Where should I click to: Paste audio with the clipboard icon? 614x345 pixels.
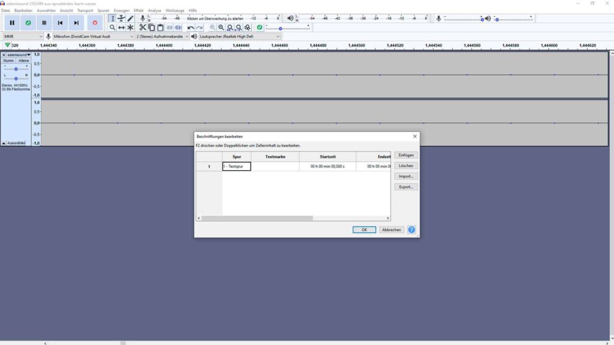click(x=161, y=28)
